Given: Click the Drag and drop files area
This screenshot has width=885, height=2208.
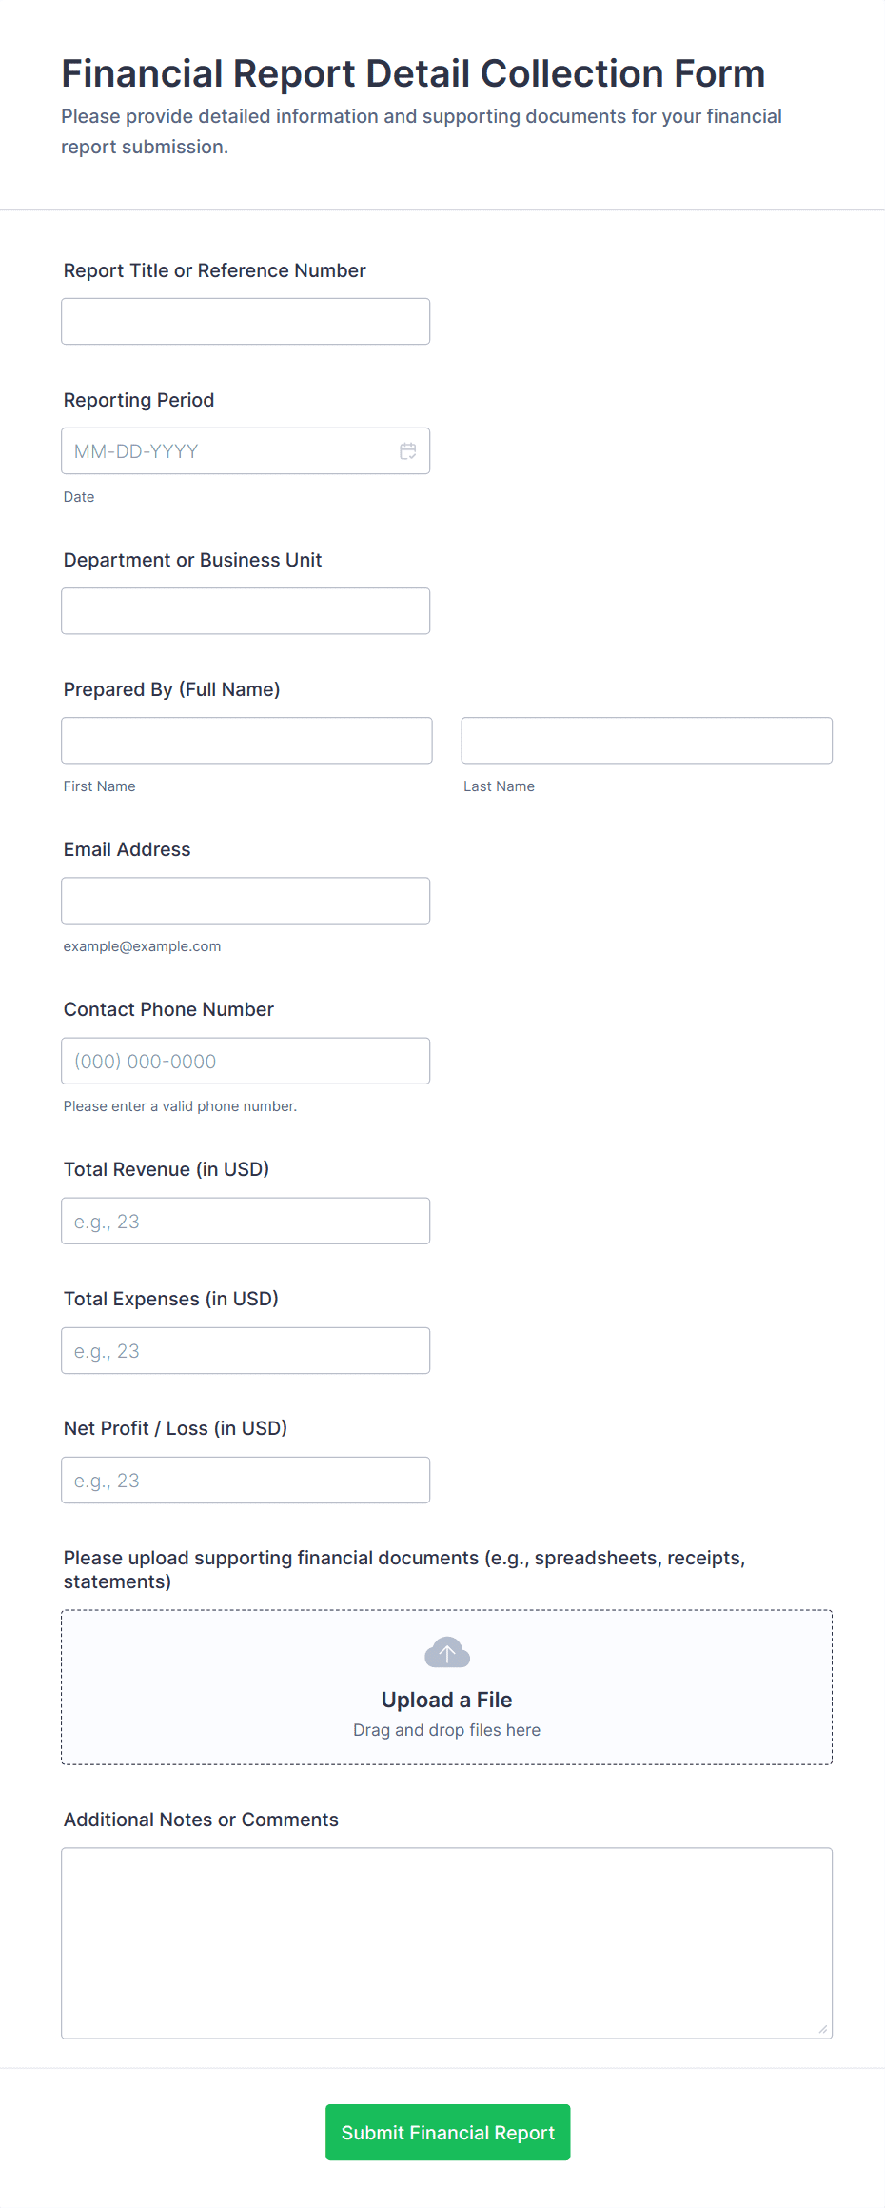Looking at the screenshot, I should [446, 1730].
